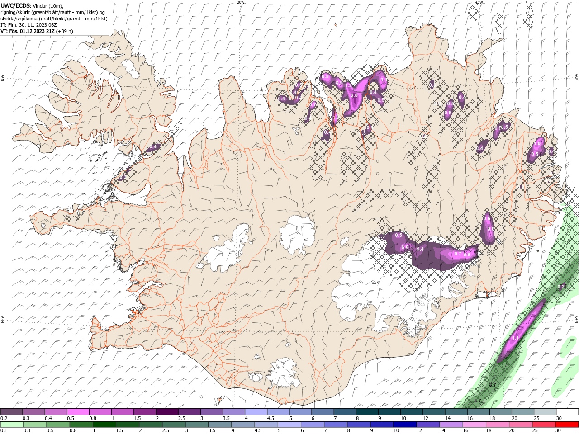Pick the lower legend dark green swatch between 1 and 1.5

click(x=104, y=425)
